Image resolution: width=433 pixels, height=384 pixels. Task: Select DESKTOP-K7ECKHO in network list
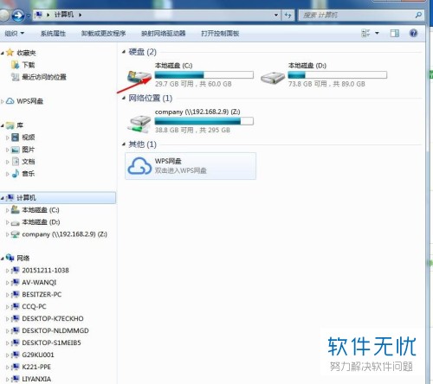(x=53, y=318)
